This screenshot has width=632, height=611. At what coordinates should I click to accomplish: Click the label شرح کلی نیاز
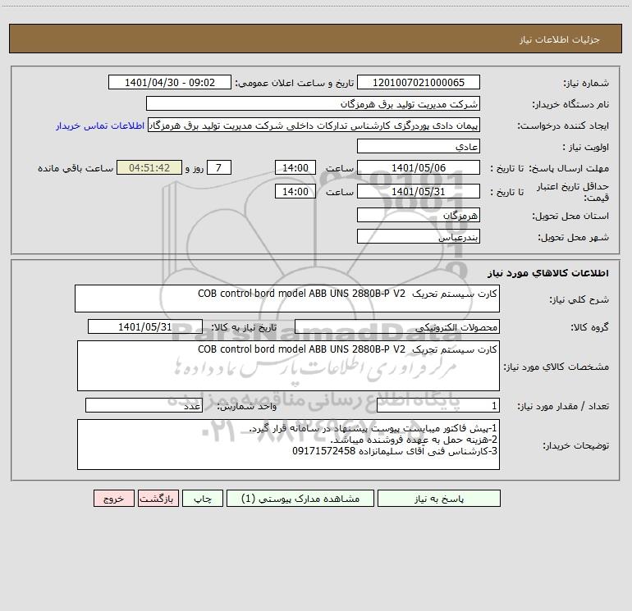click(579, 299)
